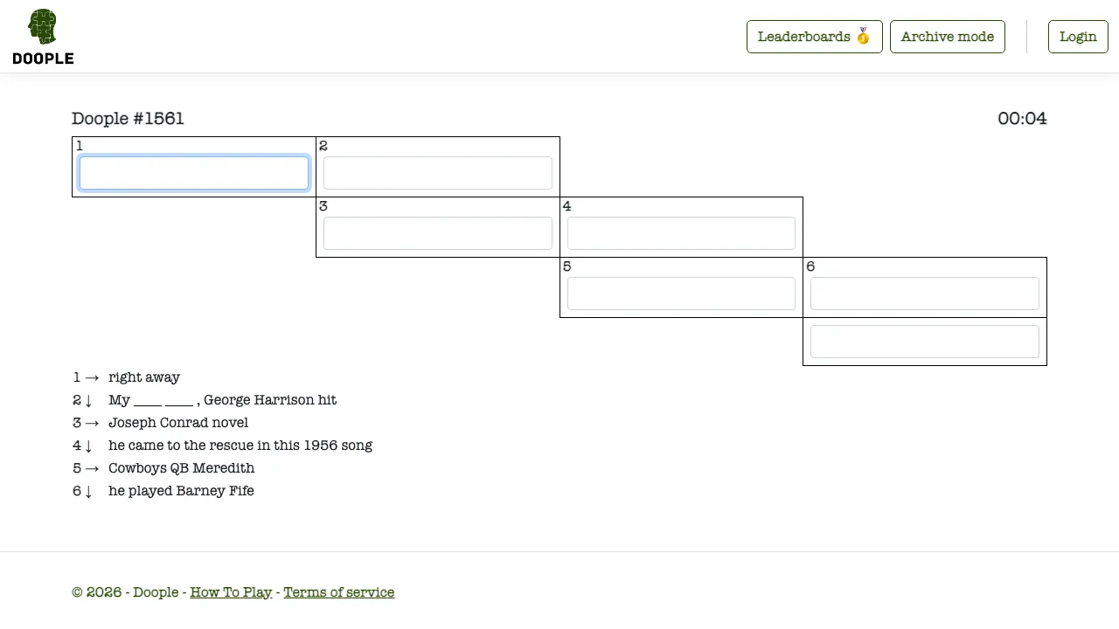Open the Terms of service link
1119x629 pixels.
338,592
